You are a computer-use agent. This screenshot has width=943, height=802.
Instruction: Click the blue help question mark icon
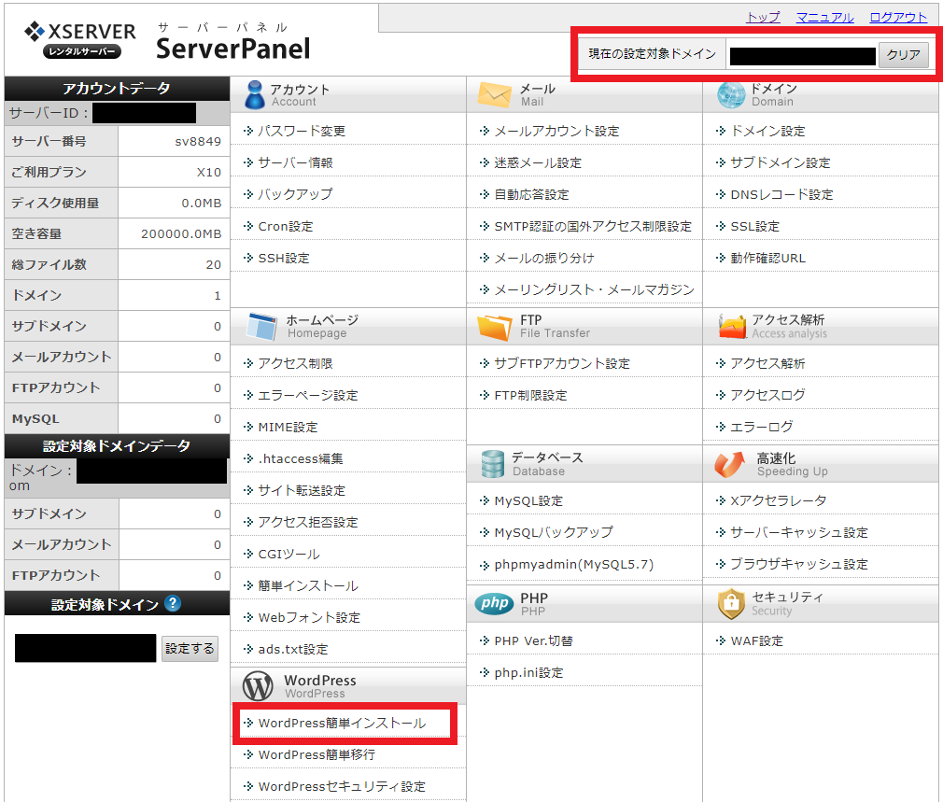[x=172, y=604]
